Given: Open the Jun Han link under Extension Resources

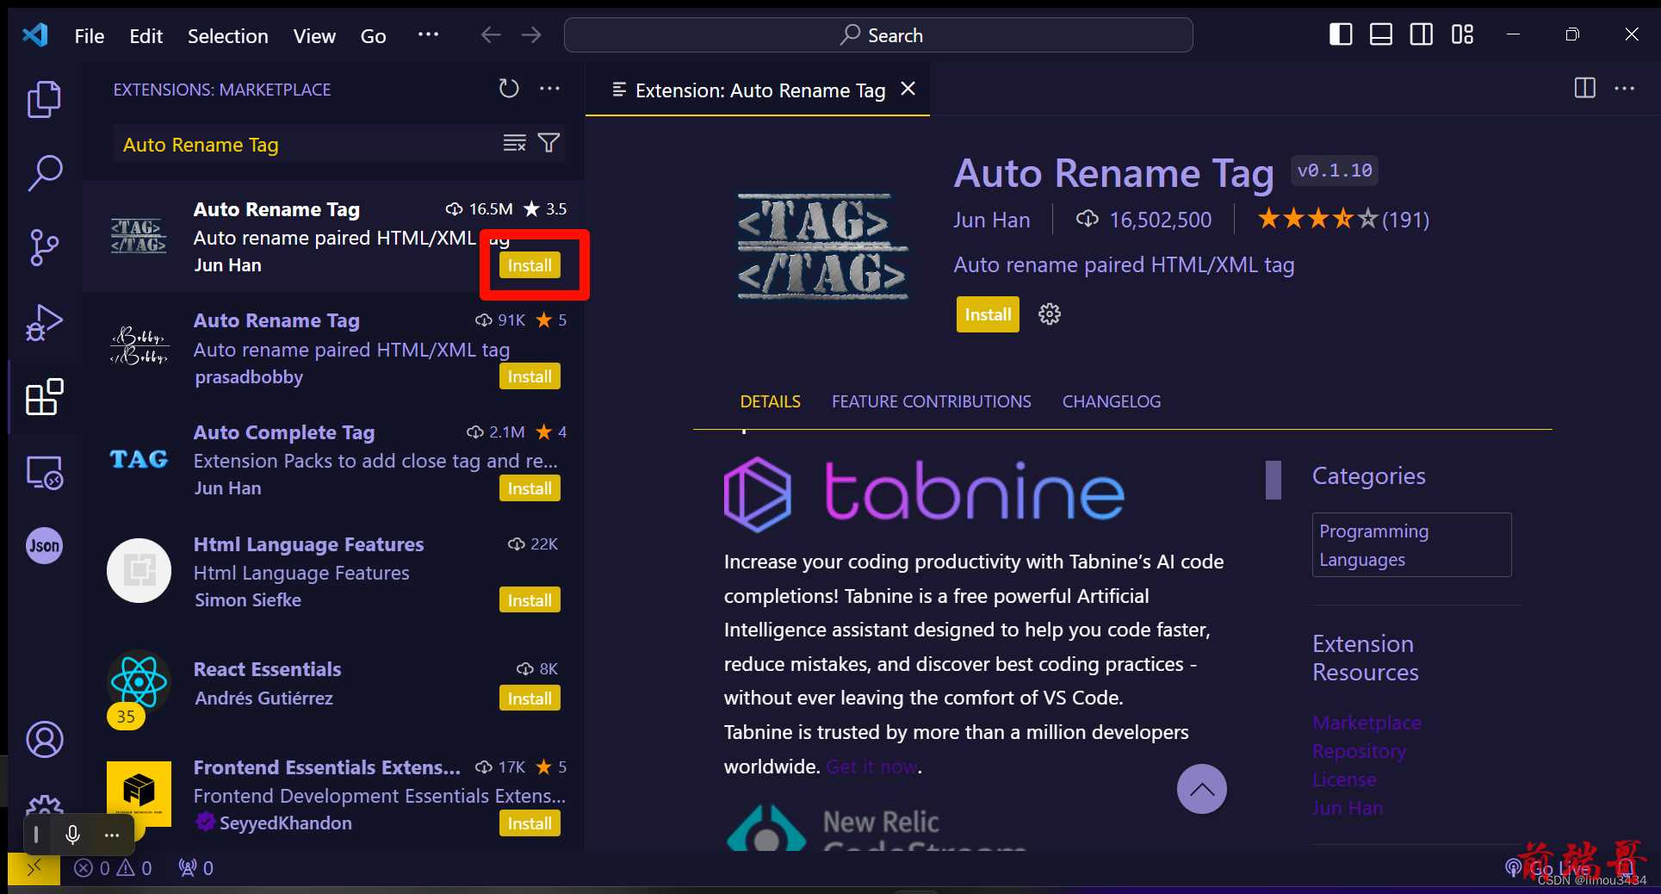Looking at the screenshot, I should pyautogui.click(x=1348, y=808).
